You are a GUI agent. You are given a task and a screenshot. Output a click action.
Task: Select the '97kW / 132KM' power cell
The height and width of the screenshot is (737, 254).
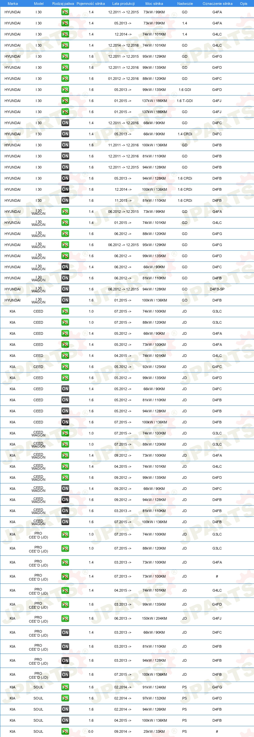154,698
